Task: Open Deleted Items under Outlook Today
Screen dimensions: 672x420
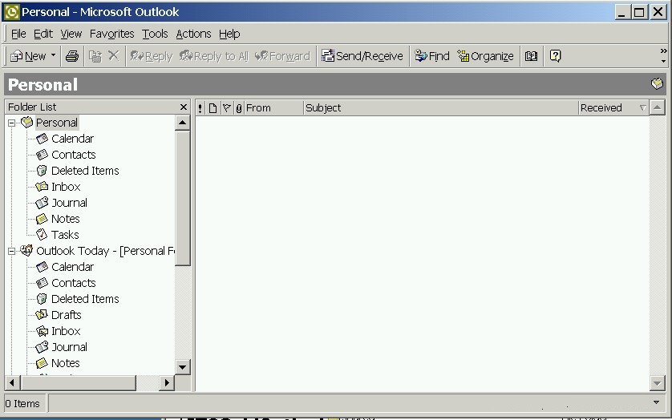Action: 85,299
